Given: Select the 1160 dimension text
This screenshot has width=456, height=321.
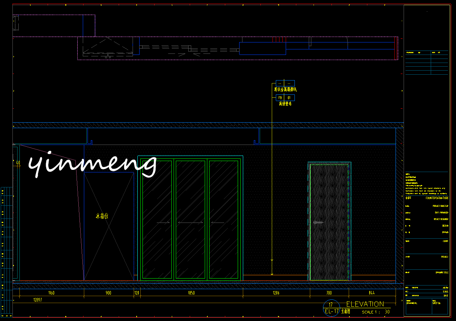Looking at the screenshot, I should (x=51, y=293).
